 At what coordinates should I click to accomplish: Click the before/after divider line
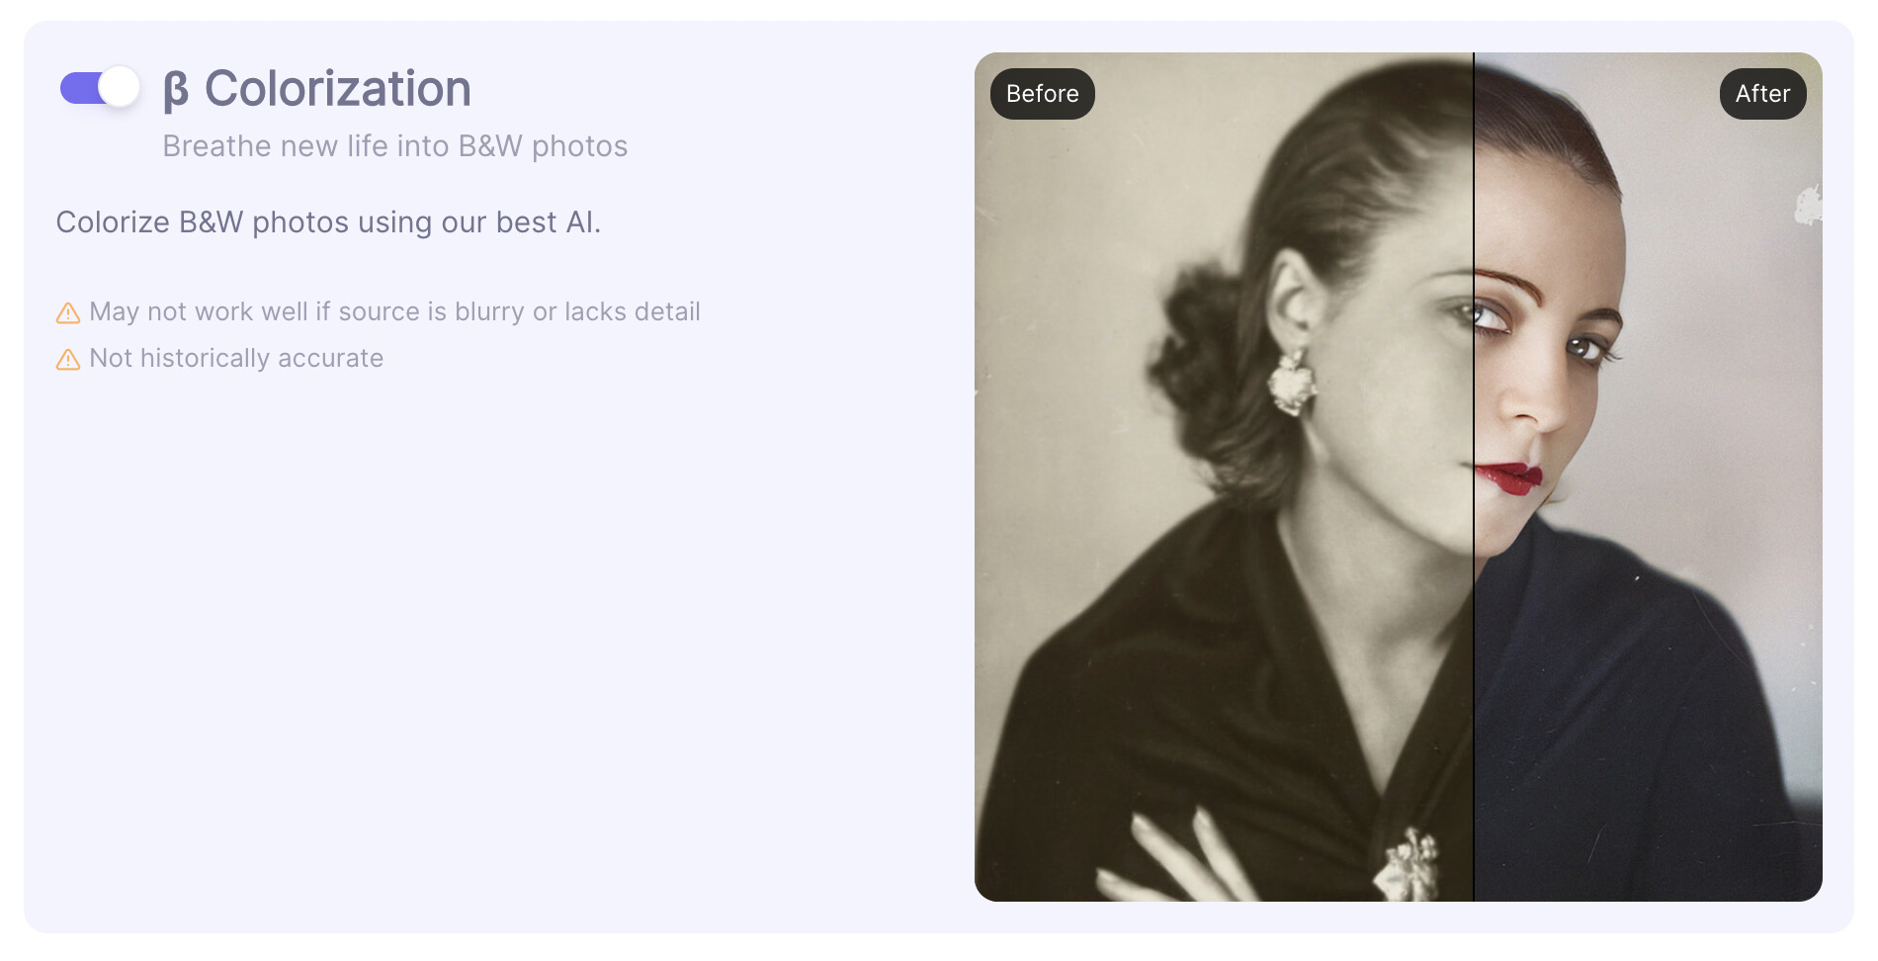[x=1473, y=593]
